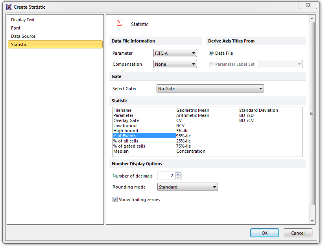Go to the Font category
This screenshot has width=323, height=246.
pyautogui.click(x=16, y=28)
